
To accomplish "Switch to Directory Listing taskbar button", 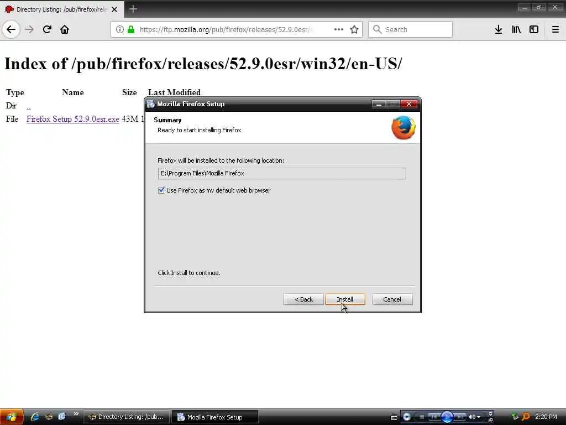I will coord(127,417).
